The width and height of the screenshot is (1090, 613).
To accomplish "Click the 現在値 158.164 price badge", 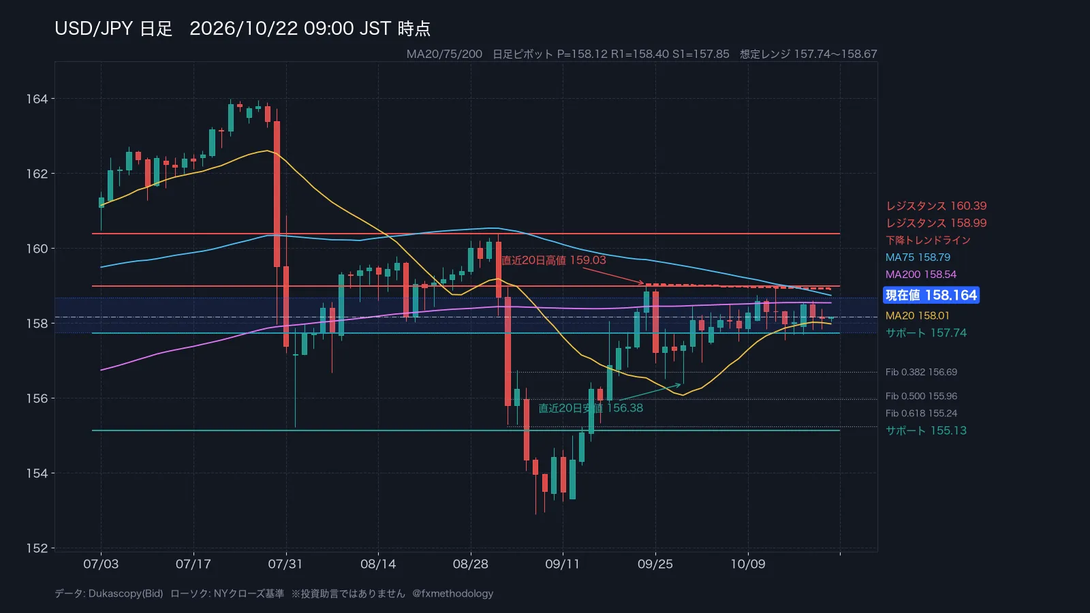I will pos(931,295).
